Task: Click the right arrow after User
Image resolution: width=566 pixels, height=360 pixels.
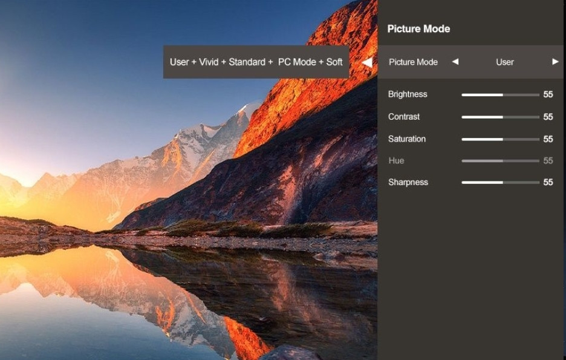Action: 555,62
